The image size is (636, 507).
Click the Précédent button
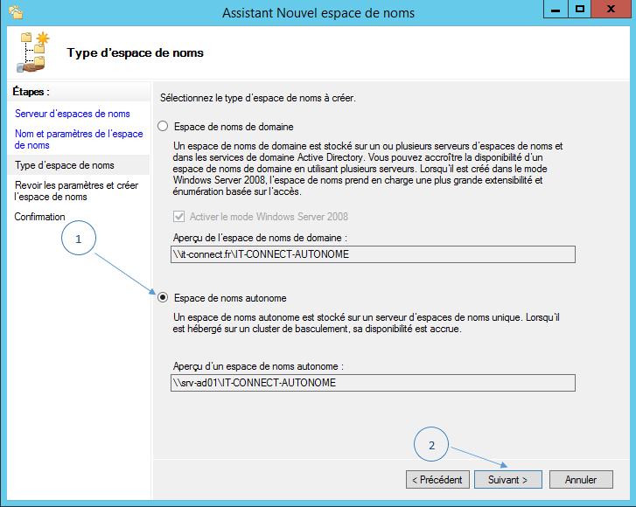pos(437,479)
